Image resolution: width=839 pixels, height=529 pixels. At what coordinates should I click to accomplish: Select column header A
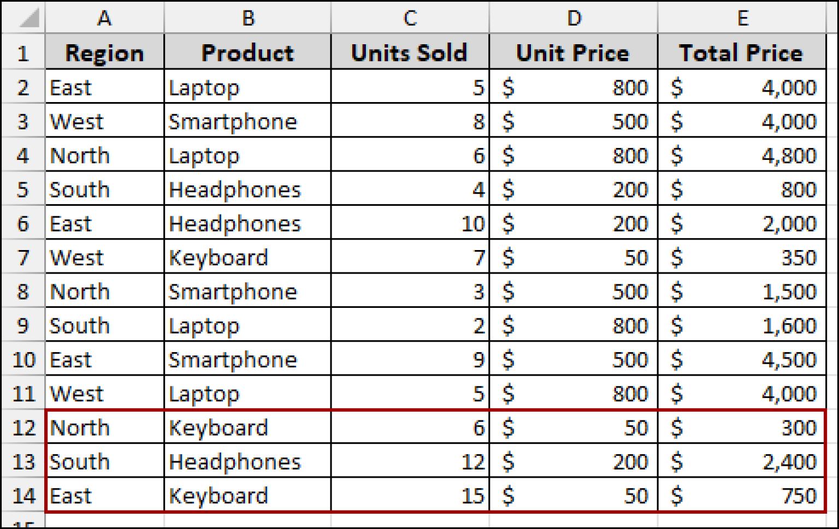(104, 17)
